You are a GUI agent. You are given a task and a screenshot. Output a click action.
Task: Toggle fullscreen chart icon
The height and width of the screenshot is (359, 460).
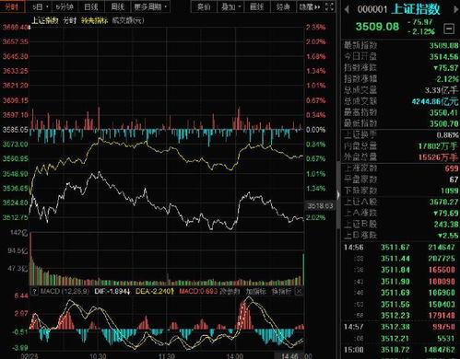[x=329, y=6]
